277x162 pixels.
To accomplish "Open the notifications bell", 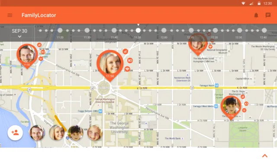I will click(256, 16).
